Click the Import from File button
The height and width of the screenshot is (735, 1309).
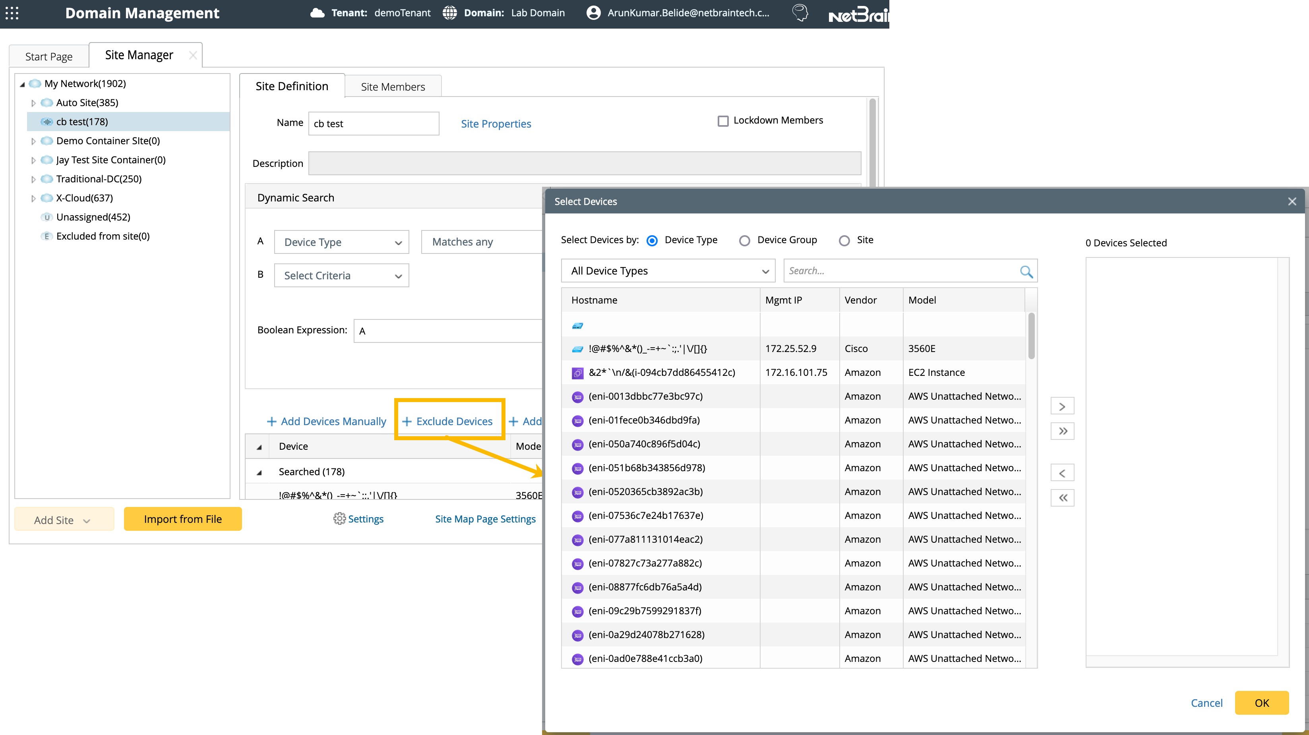pyautogui.click(x=182, y=519)
